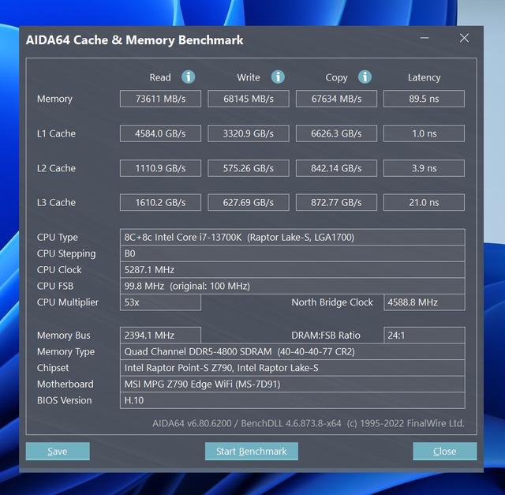Viewport: 505px width, 495px height.
Task: Click the BIOS Version value H.10
Action: 293,400
